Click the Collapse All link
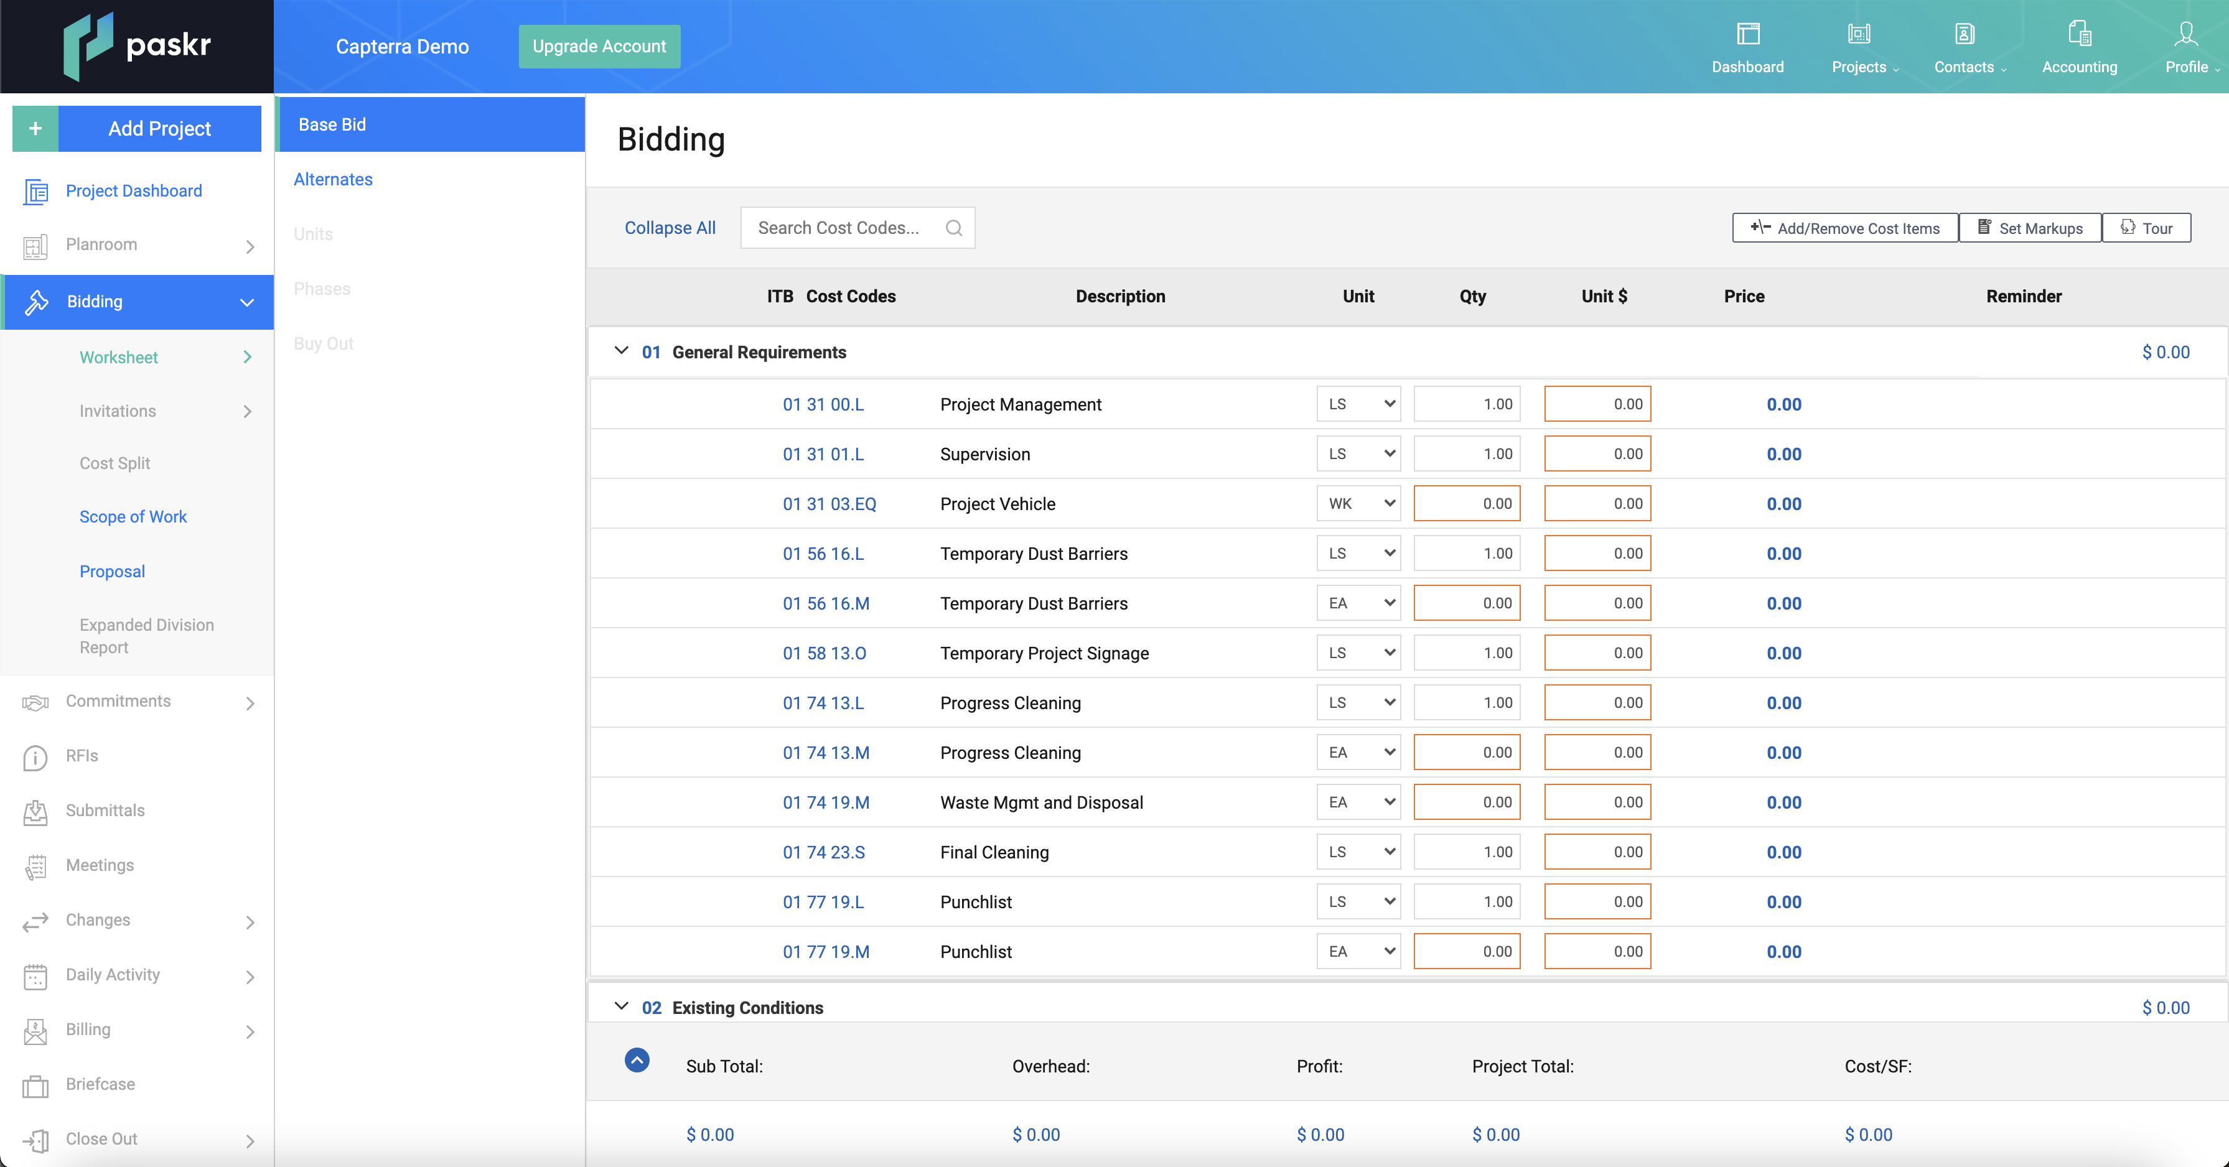Image resolution: width=2229 pixels, height=1167 pixels. pyautogui.click(x=670, y=228)
